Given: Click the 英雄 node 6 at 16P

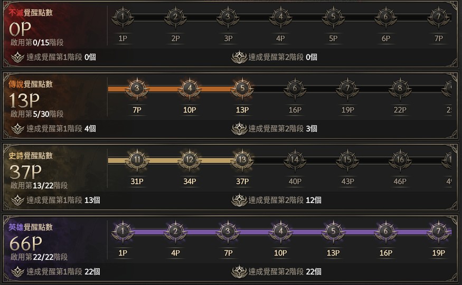Looking at the screenshot, I should click(385, 232).
